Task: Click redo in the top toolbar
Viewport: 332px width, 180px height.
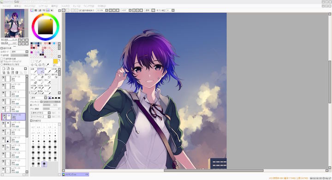Action: 67,10
